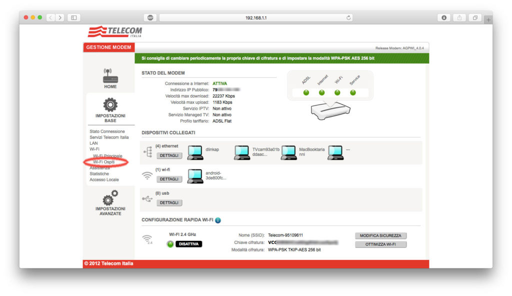Screen dimensions: 512x296
Task: Click the MacBooktaria computer icon
Action: [x=289, y=152]
